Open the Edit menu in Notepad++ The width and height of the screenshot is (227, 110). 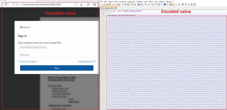106,1
